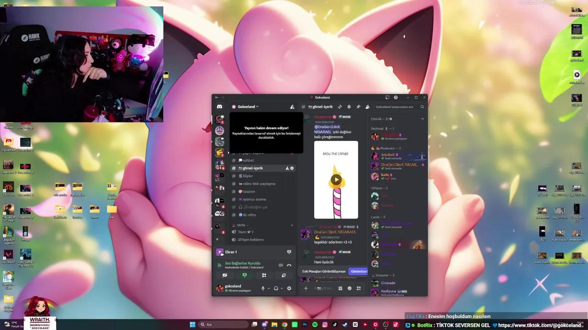Viewport: 588px width, 330px height.
Task: Open the tasarım text channel
Action: tap(263, 192)
